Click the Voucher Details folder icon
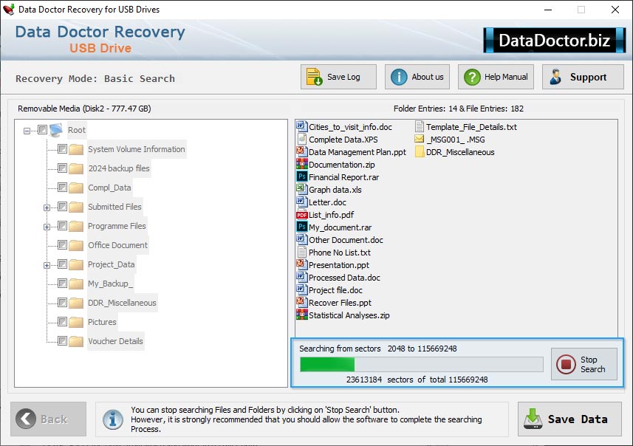633x446 pixels. tap(76, 341)
